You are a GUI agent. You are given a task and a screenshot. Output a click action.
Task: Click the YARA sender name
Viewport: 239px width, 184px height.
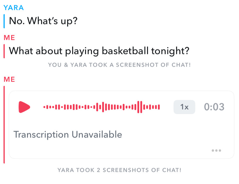[14, 8]
